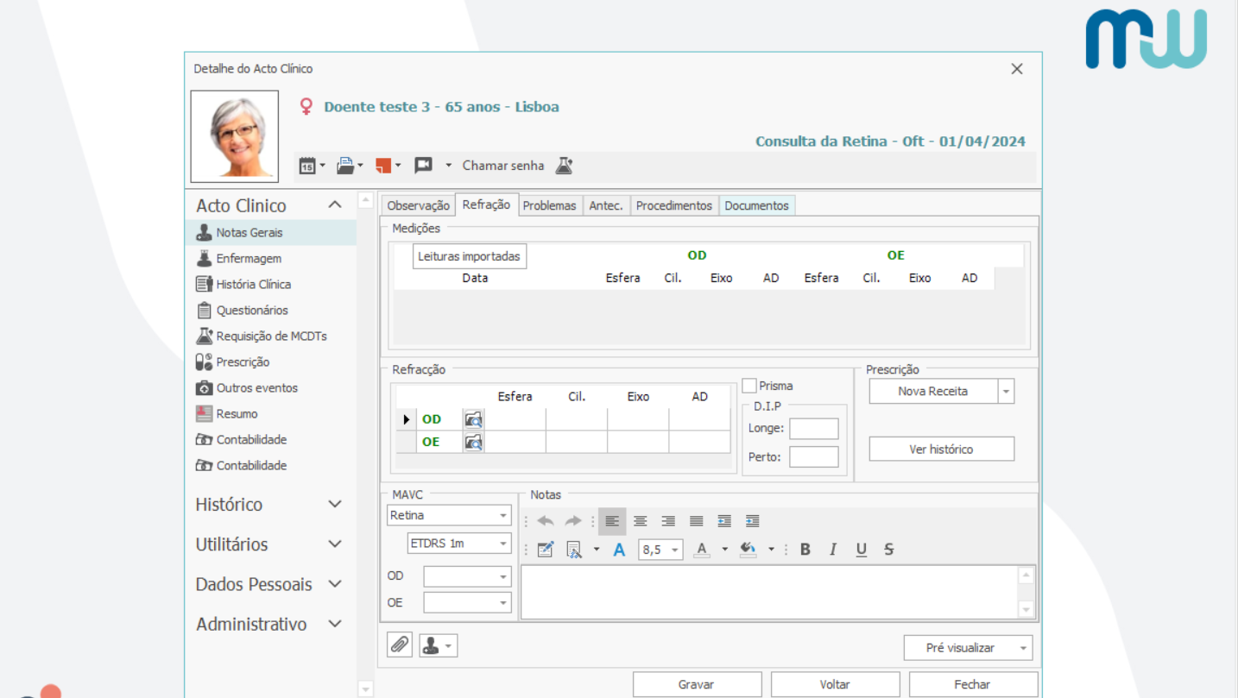Click the Gravar button
The image size is (1238, 698).
[x=697, y=684]
